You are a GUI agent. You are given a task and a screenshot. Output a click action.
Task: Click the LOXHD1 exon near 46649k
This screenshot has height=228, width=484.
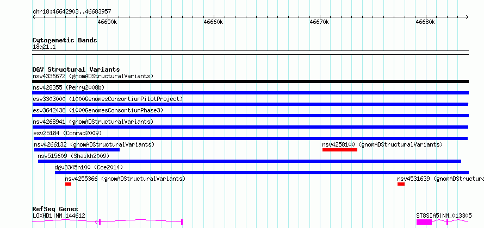100,222
